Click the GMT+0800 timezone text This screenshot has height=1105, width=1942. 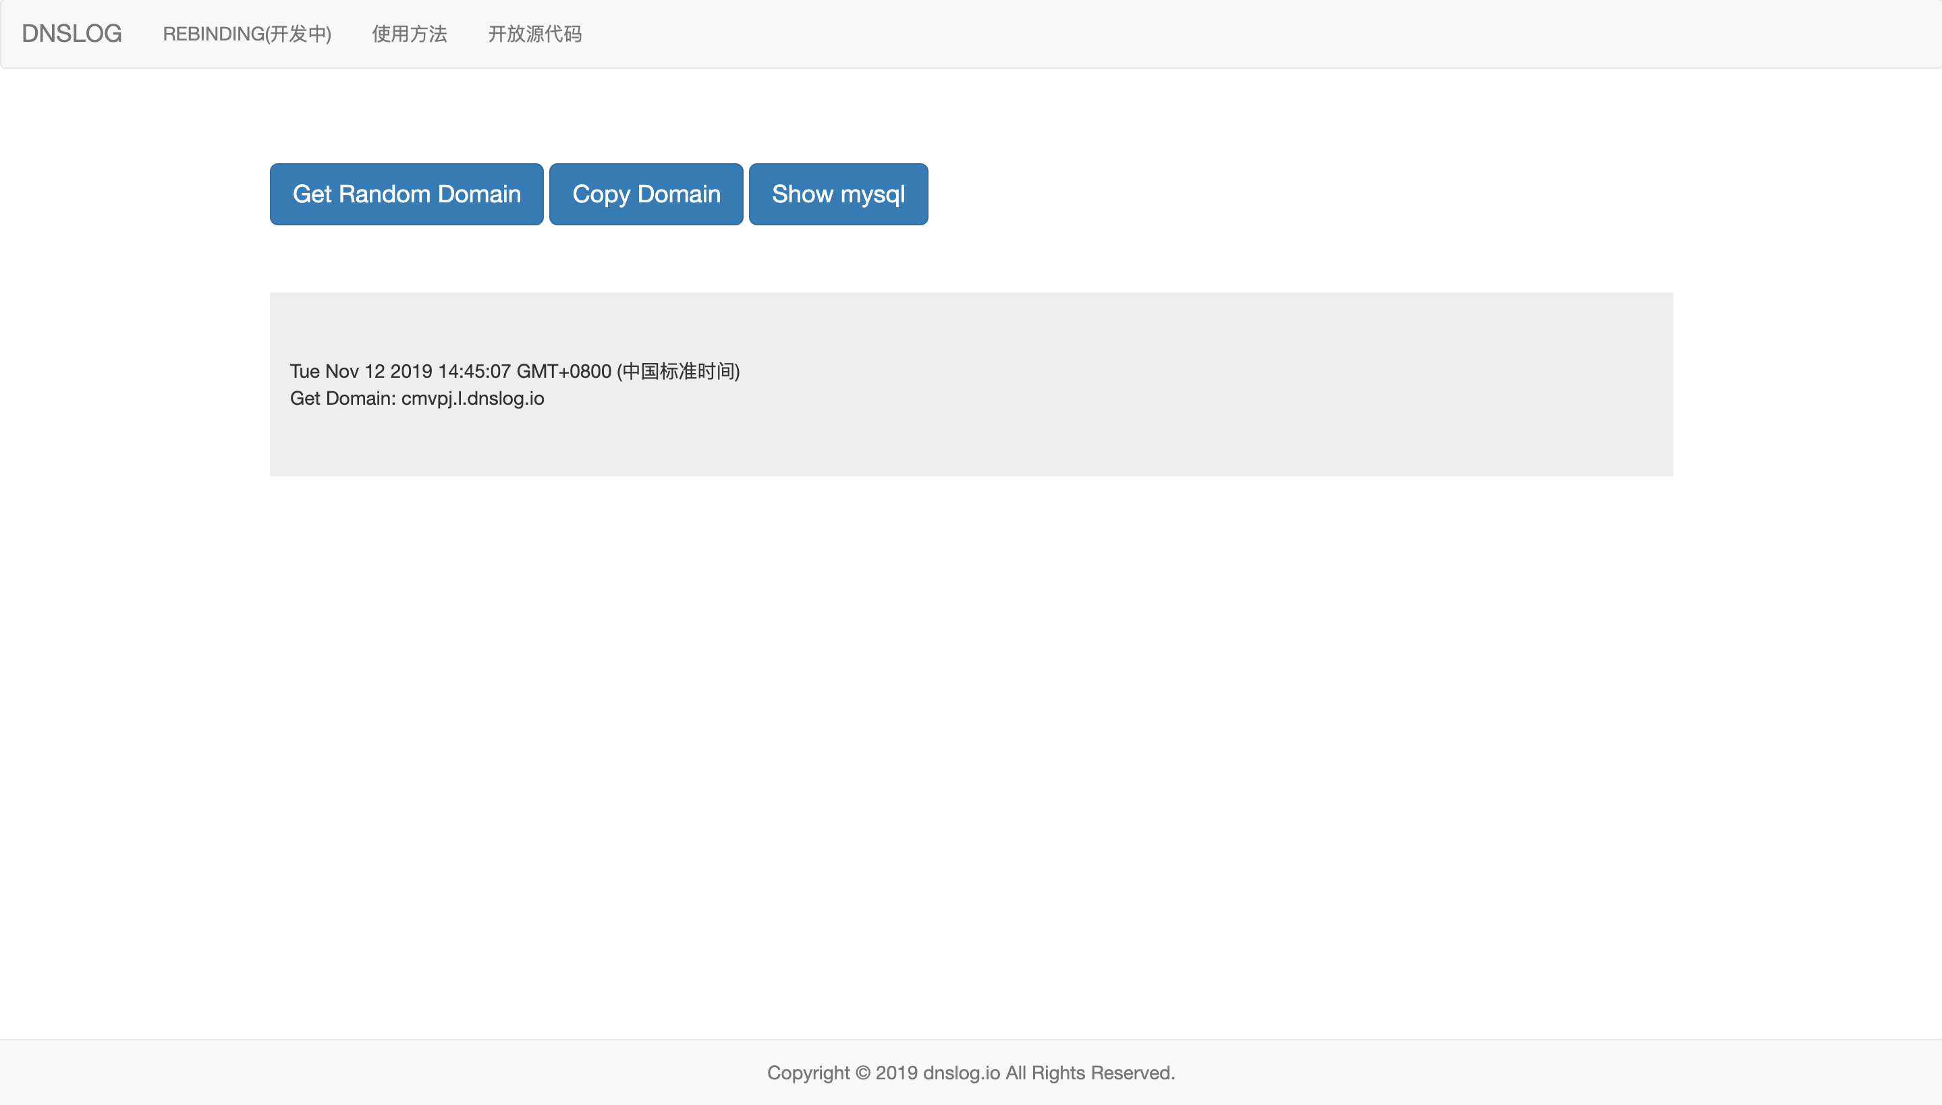[x=564, y=371]
